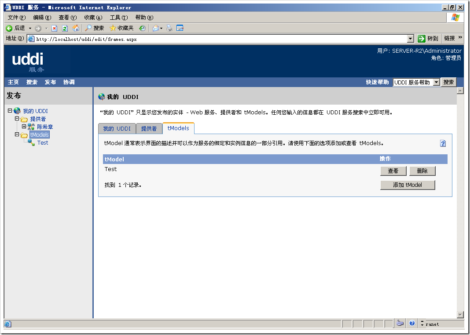
Task: Click the 删除 button for Test
Action: 422,171
